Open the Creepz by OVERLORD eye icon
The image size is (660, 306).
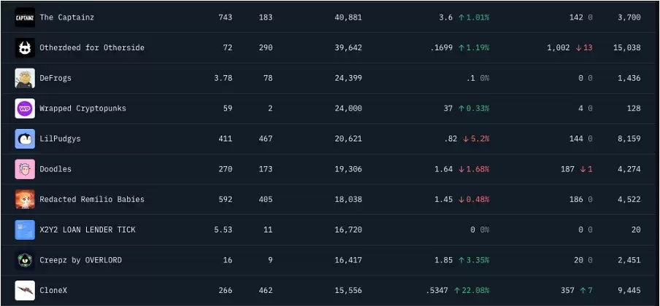point(25,260)
